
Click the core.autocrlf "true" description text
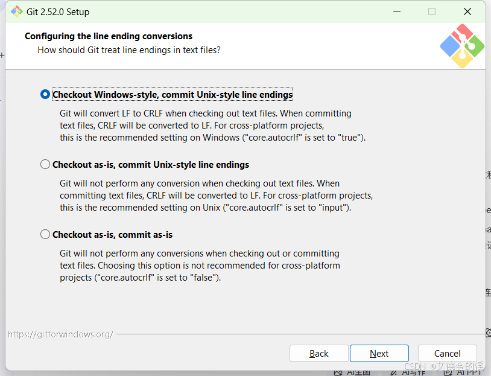212,126
